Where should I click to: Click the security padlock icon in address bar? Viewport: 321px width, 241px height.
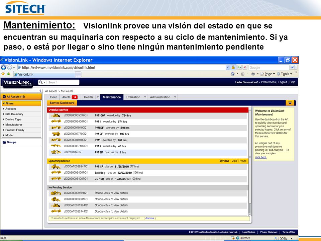click(x=233, y=67)
